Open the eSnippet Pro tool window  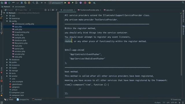(23, 99)
